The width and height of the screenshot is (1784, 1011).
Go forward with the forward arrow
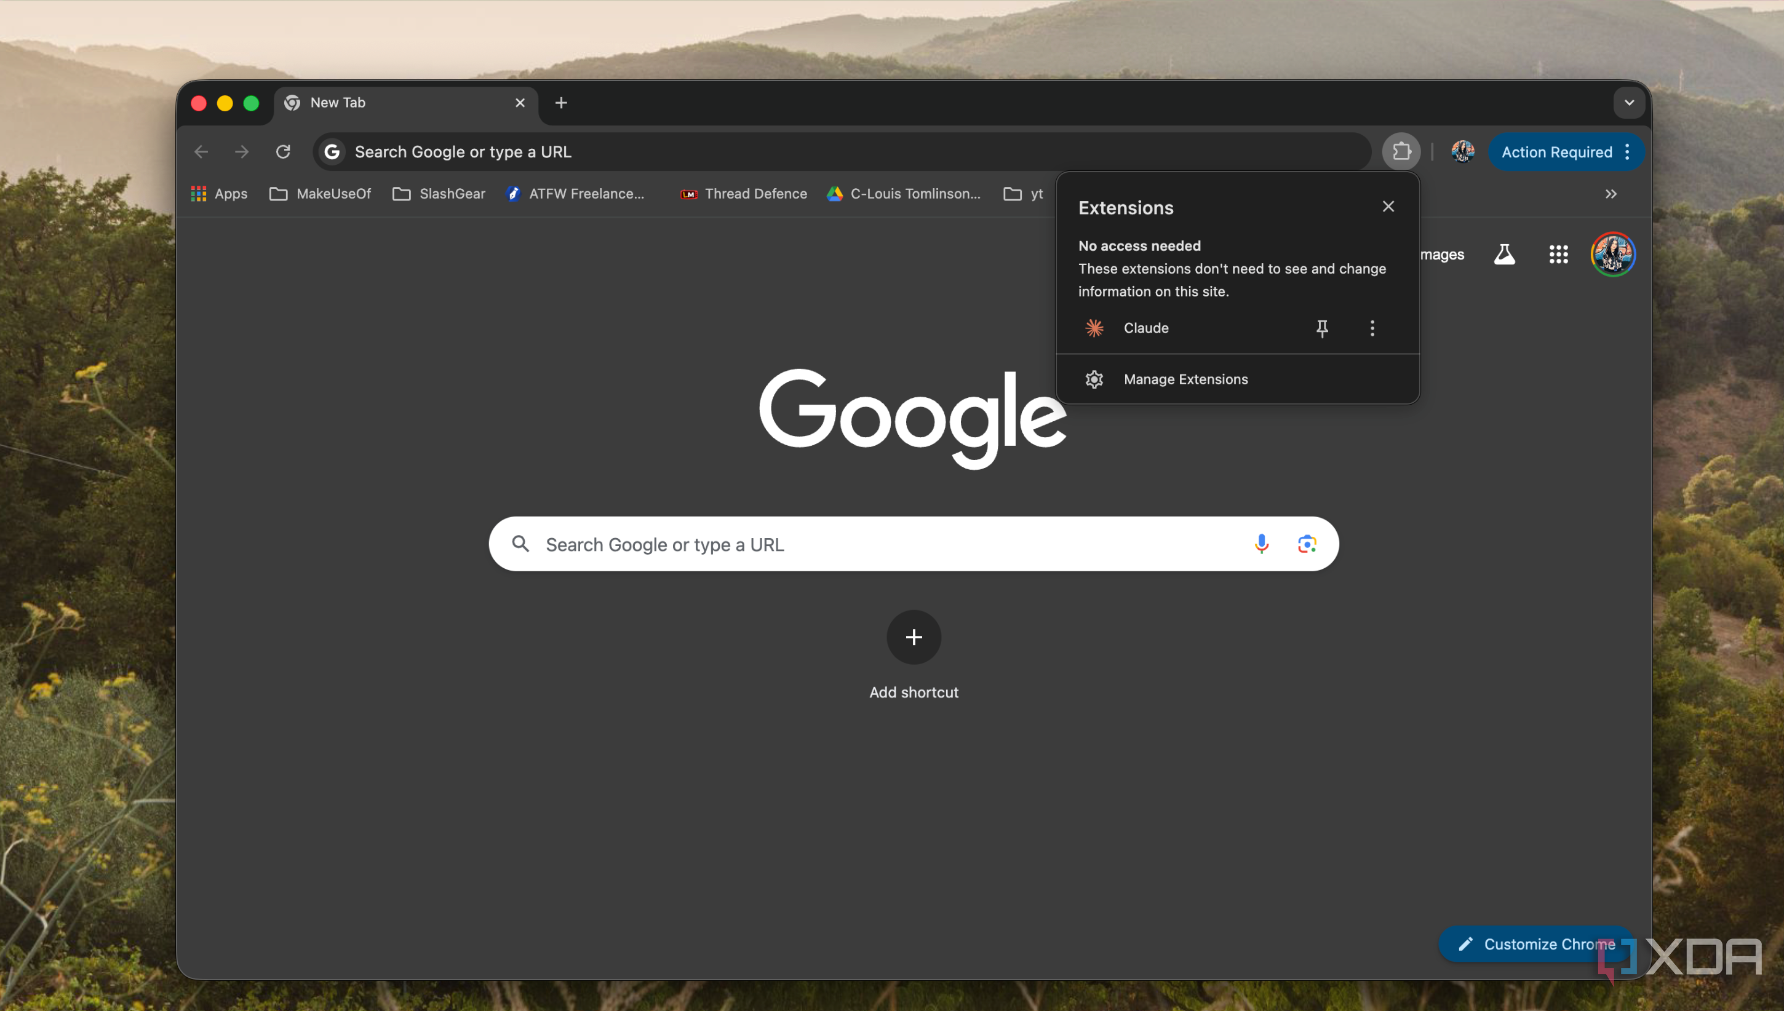tap(242, 151)
